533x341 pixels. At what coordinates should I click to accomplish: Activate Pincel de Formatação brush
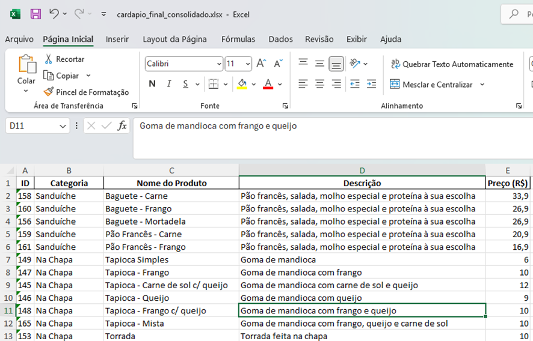coord(49,92)
